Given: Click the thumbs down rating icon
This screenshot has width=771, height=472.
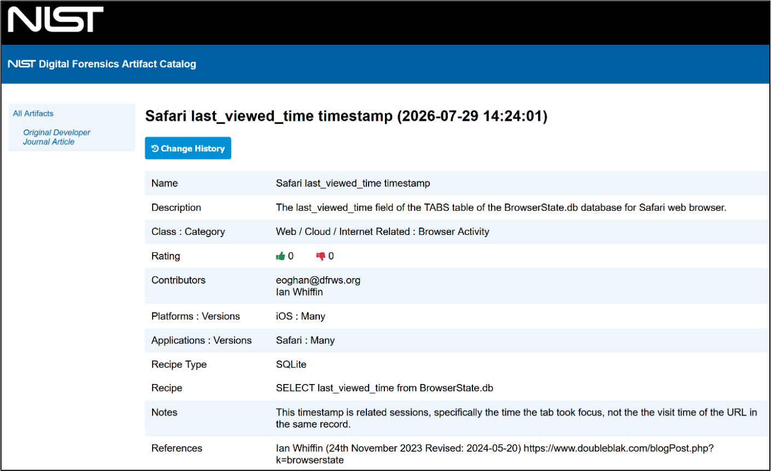Looking at the screenshot, I should pyautogui.click(x=320, y=256).
